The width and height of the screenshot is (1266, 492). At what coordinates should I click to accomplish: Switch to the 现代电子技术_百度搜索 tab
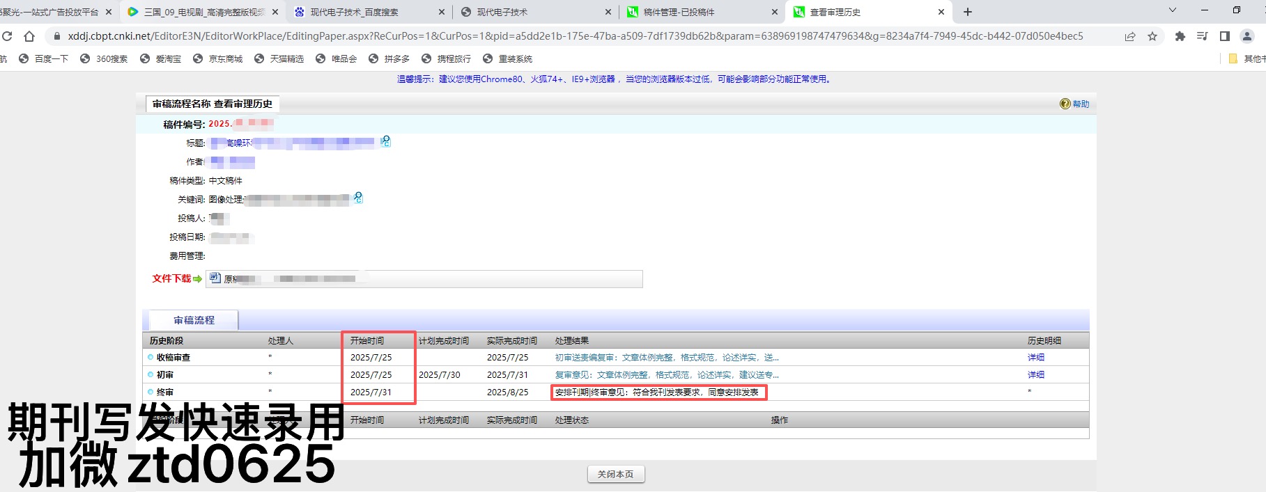click(354, 12)
